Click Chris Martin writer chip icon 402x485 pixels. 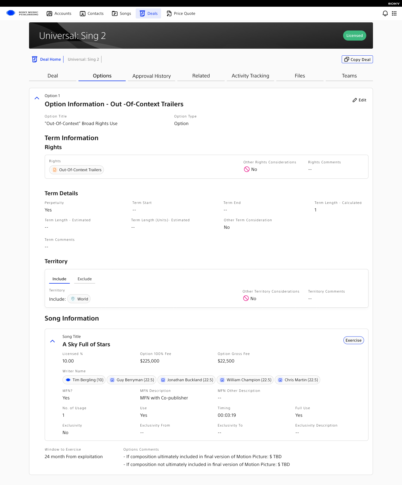(280, 380)
